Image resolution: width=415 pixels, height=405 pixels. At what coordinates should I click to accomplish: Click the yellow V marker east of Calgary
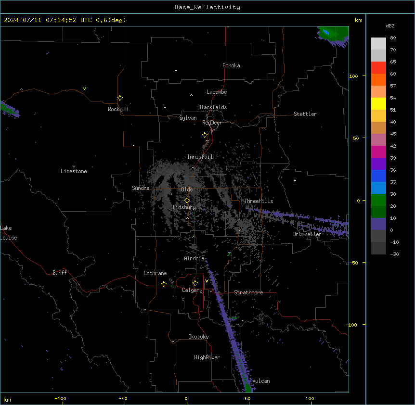tap(207, 281)
